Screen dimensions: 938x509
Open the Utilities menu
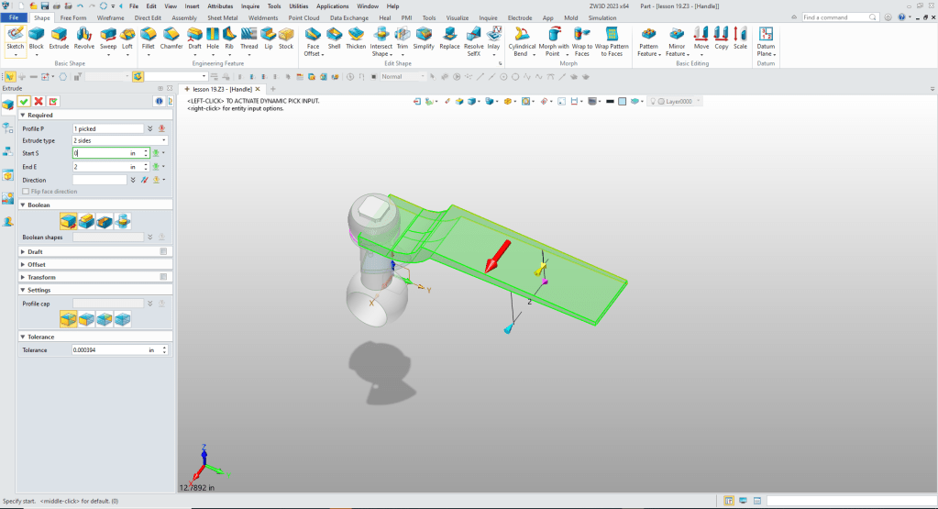pos(299,6)
